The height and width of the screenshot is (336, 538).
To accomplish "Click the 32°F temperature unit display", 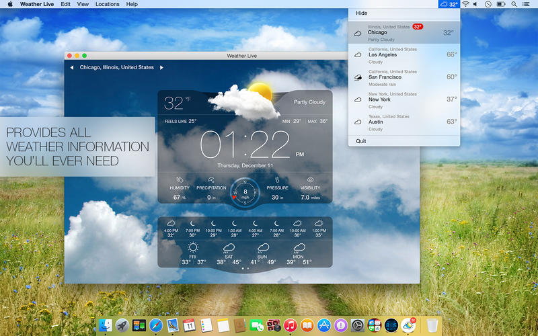I will coord(178,103).
